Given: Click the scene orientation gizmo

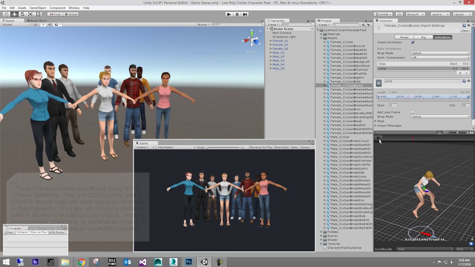Looking at the screenshot, I should coord(251,40).
